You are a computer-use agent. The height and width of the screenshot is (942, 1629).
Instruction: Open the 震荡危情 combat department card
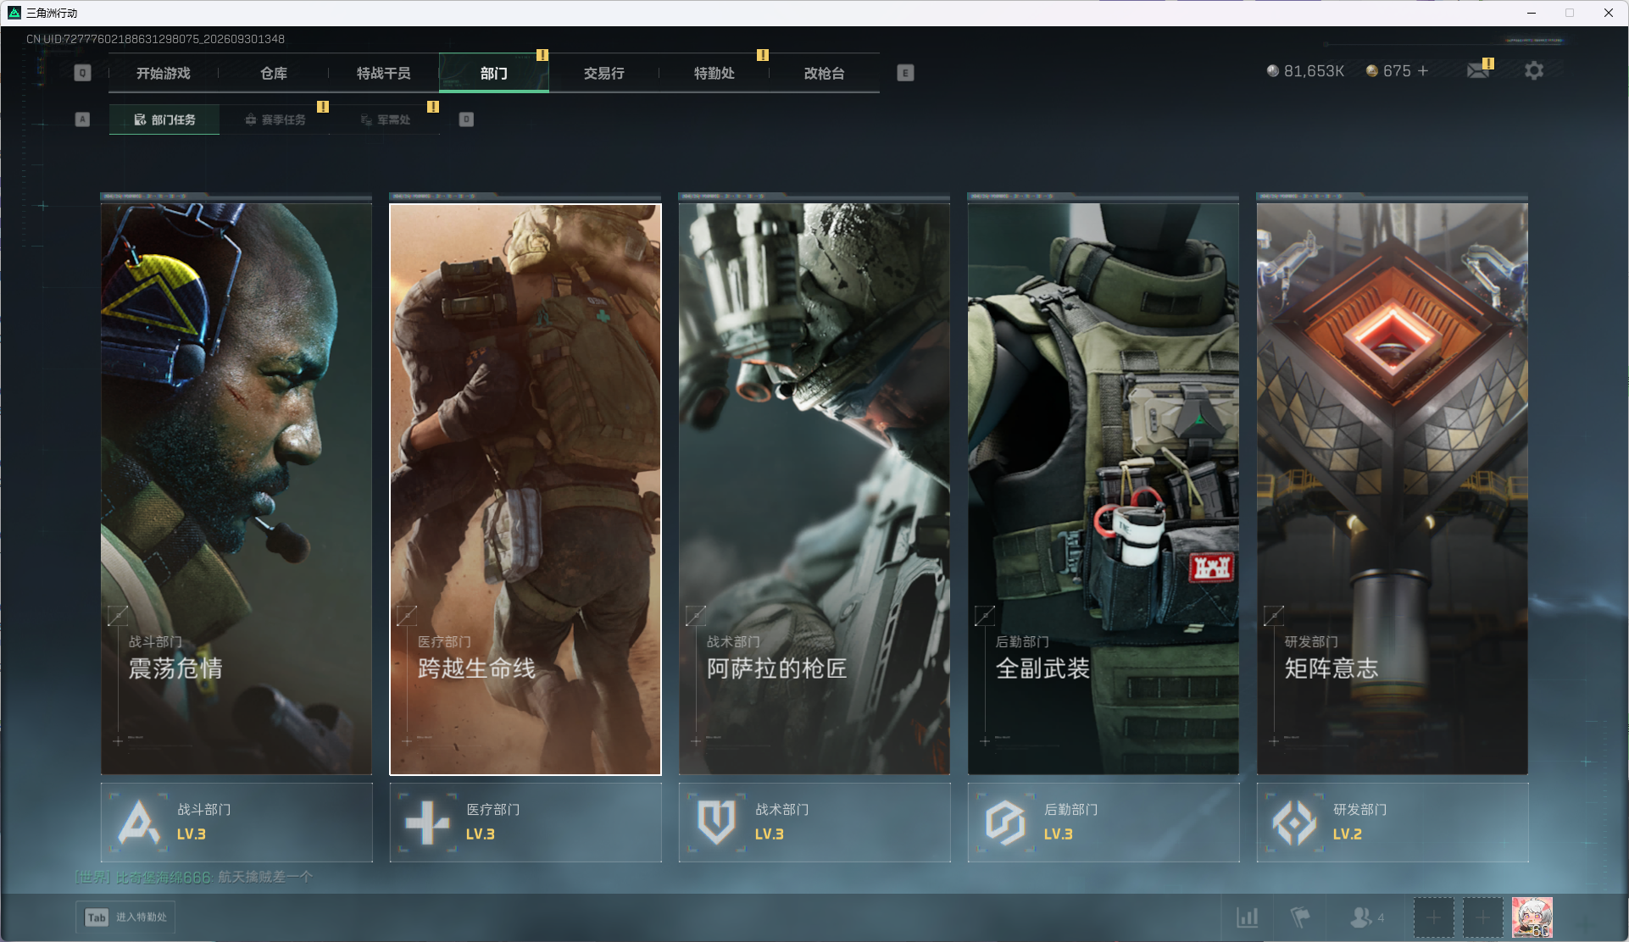236,487
